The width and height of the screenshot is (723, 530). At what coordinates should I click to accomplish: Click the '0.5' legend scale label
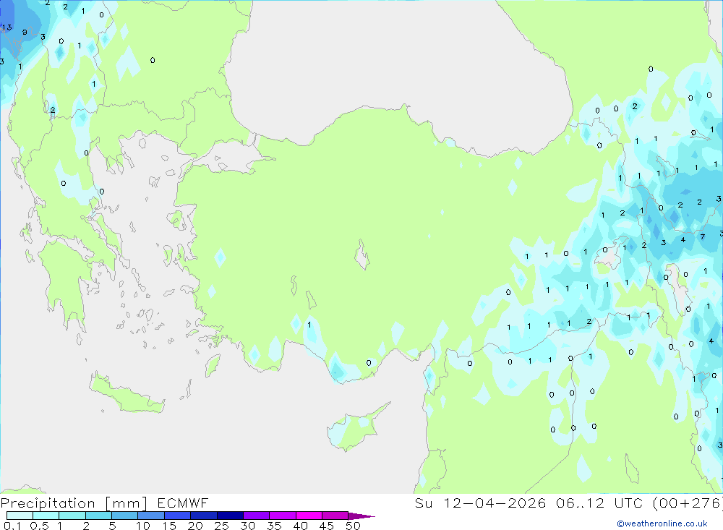click(x=39, y=526)
